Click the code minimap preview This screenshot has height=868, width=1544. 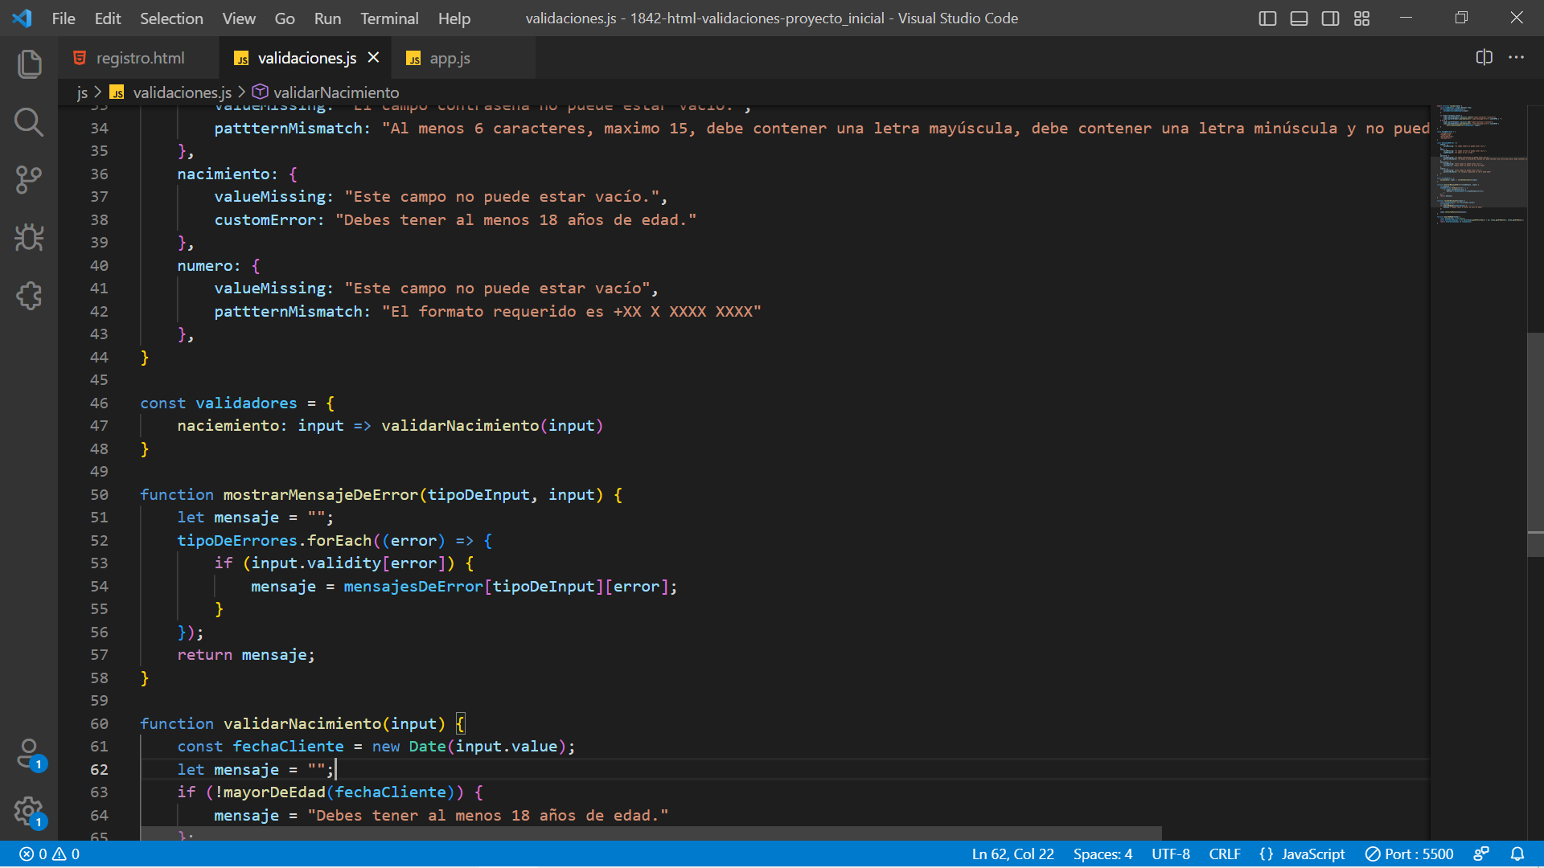[x=1478, y=165]
